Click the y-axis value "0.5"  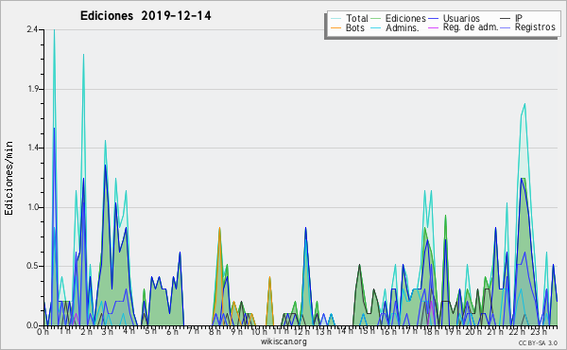(32, 266)
